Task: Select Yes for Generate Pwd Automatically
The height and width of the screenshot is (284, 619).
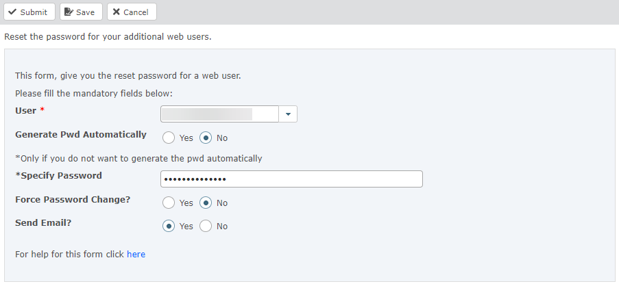Action: (169, 138)
